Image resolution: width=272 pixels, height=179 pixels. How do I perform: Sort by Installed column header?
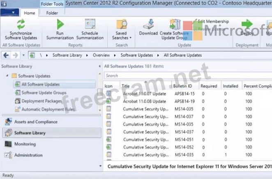[231, 86]
